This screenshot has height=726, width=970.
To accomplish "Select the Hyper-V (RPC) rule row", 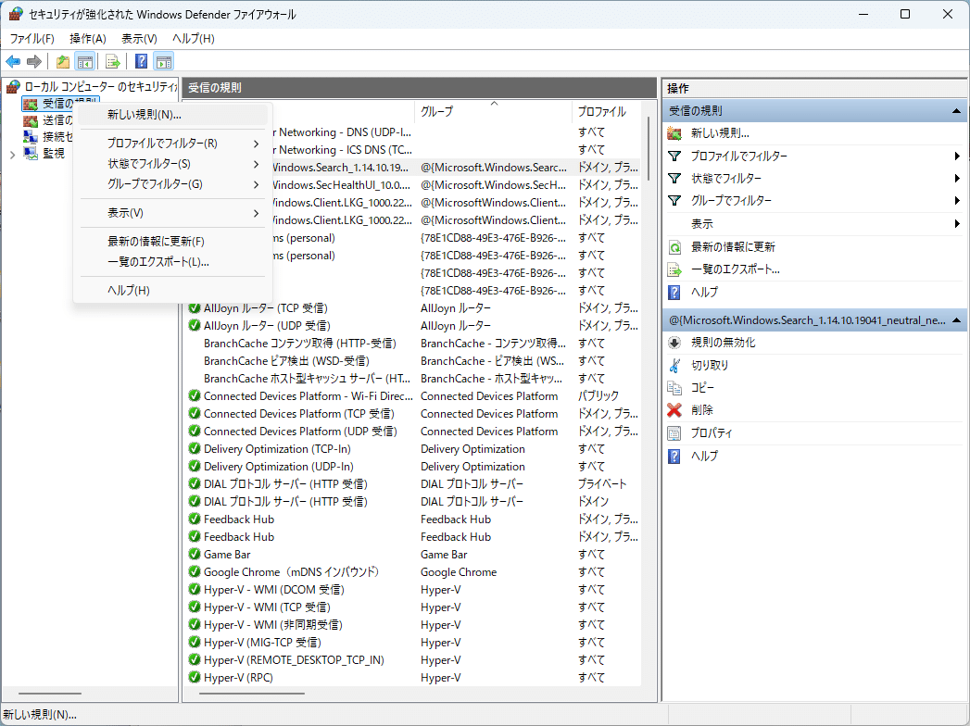I will point(413,678).
